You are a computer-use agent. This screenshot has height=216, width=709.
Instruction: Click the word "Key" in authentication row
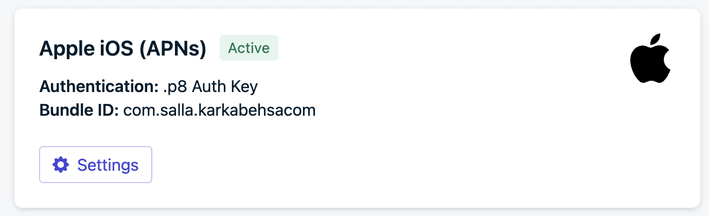coord(244,87)
